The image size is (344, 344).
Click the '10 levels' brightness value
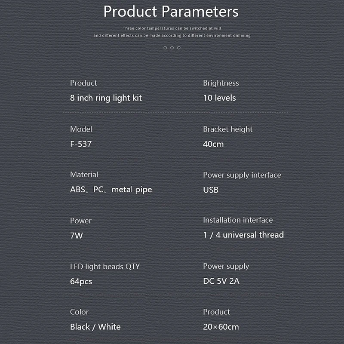pyautogui.click(x=219, y=98)
